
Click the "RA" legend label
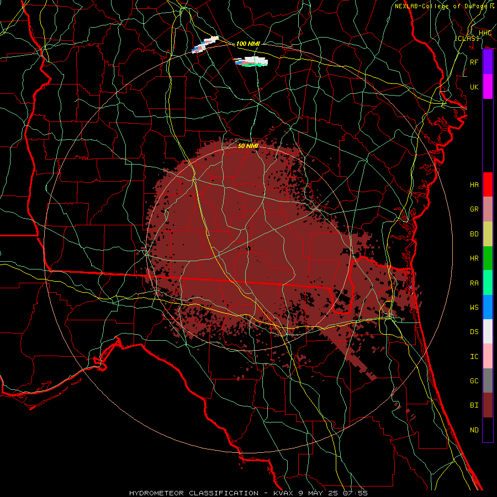(x=474, y=283)
